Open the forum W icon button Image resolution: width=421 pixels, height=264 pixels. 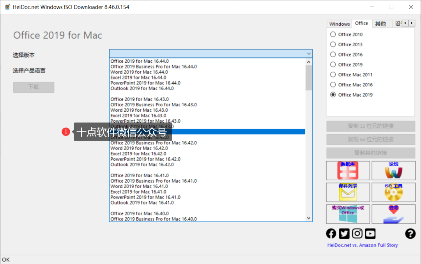pyautogui.click(x=394, y=171)
